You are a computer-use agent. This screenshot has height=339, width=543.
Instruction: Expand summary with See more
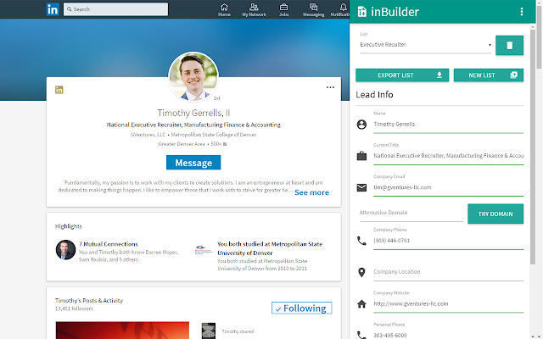click(x=311, y=192)
